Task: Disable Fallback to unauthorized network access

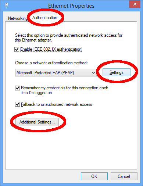Action: (17, 104)
